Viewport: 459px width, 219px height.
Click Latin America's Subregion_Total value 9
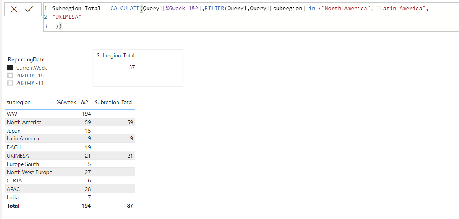point(131,138)
